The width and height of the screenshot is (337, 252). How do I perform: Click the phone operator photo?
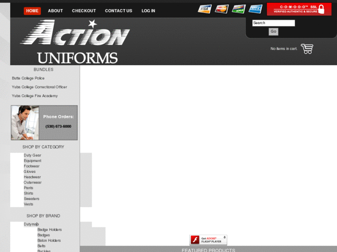[x=25, y=123]
